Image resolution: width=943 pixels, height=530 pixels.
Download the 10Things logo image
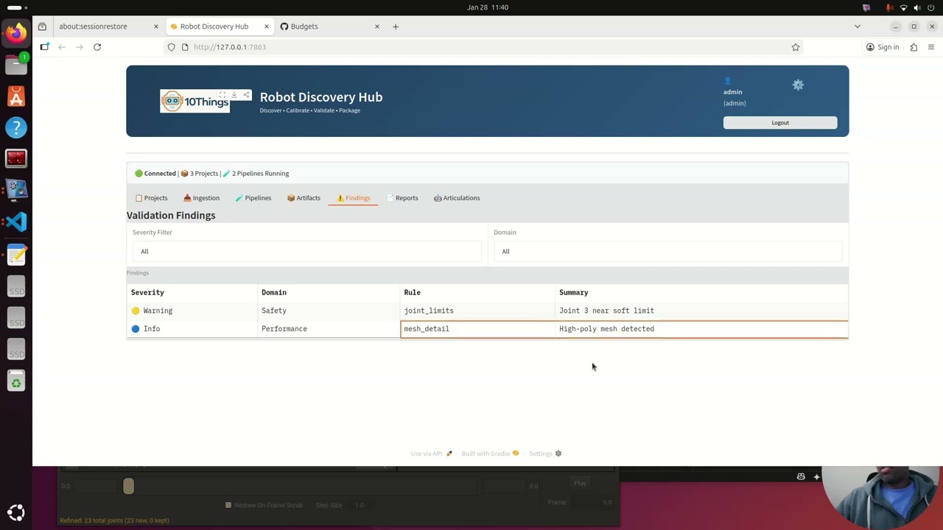[x=234, y=95]
